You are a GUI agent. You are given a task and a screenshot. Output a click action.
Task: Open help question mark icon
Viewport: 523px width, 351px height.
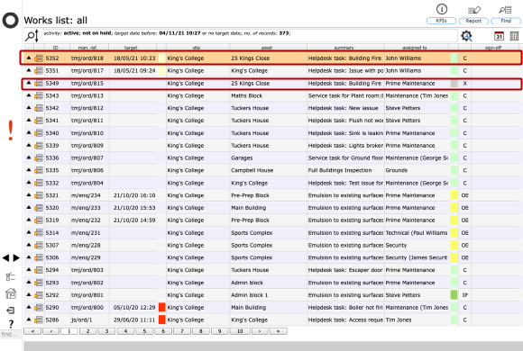click(x=11, y=324)
